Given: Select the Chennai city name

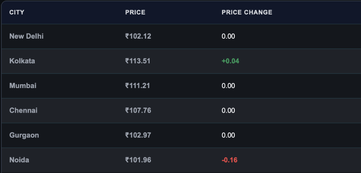Looking at the screenshot, I should click(23, 111).
